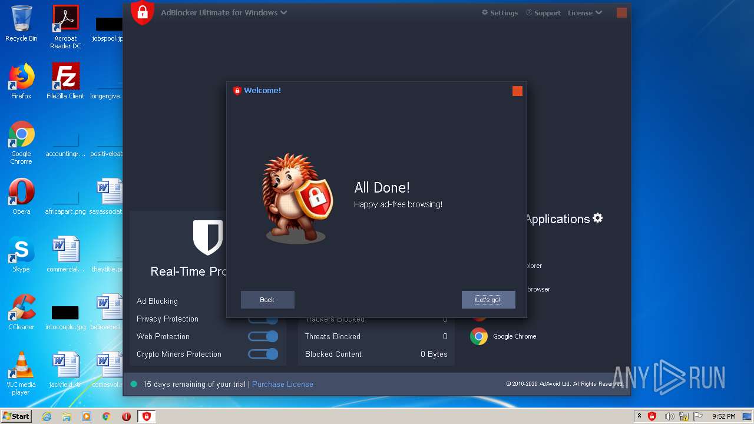The height and width of the screenshot is (424, 754).
Task: Click the Real-Time Protection shield icon
Action: (208, 237)
